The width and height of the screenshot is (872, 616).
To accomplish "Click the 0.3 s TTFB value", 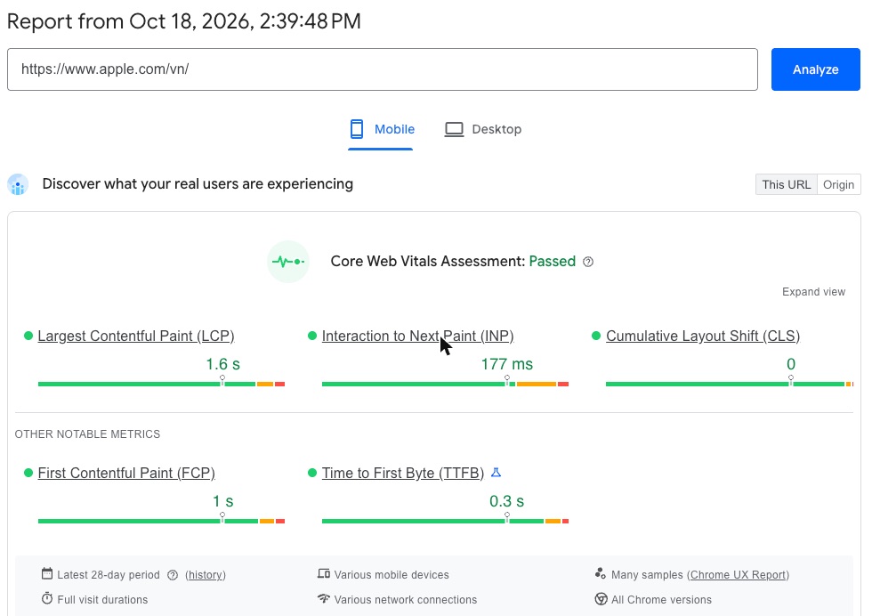I will (506, 501).
